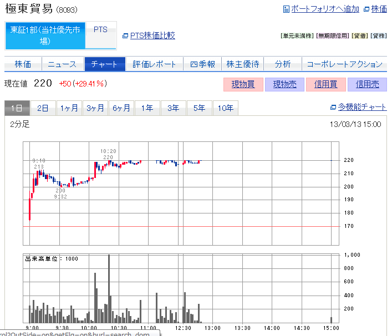This screenshot has width=392, height=336.
Task: Open the 四季報 tab
Action: click(202, 64)
